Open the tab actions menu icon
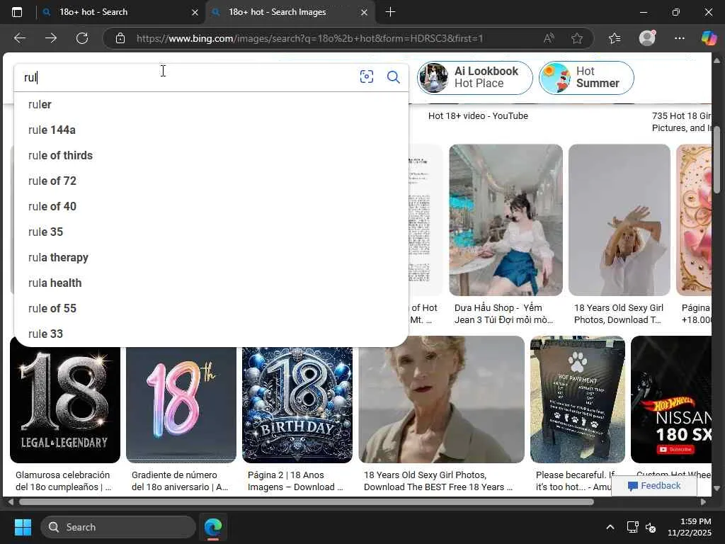The image size is (725, 544). pyautogui.click(x=17, y=12)
